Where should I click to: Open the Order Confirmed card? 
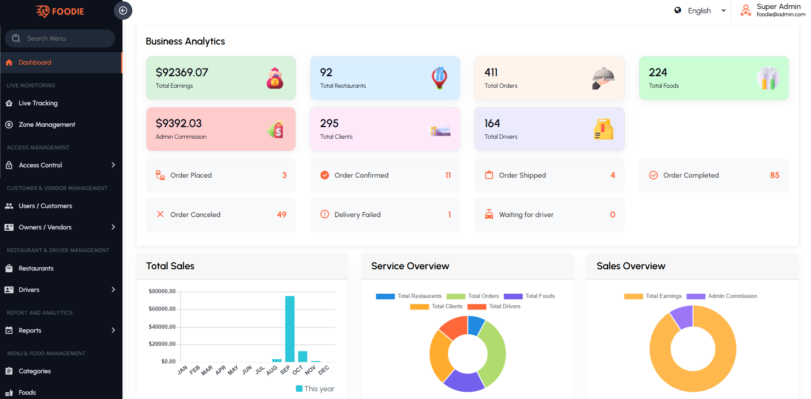tap(385, 176)
